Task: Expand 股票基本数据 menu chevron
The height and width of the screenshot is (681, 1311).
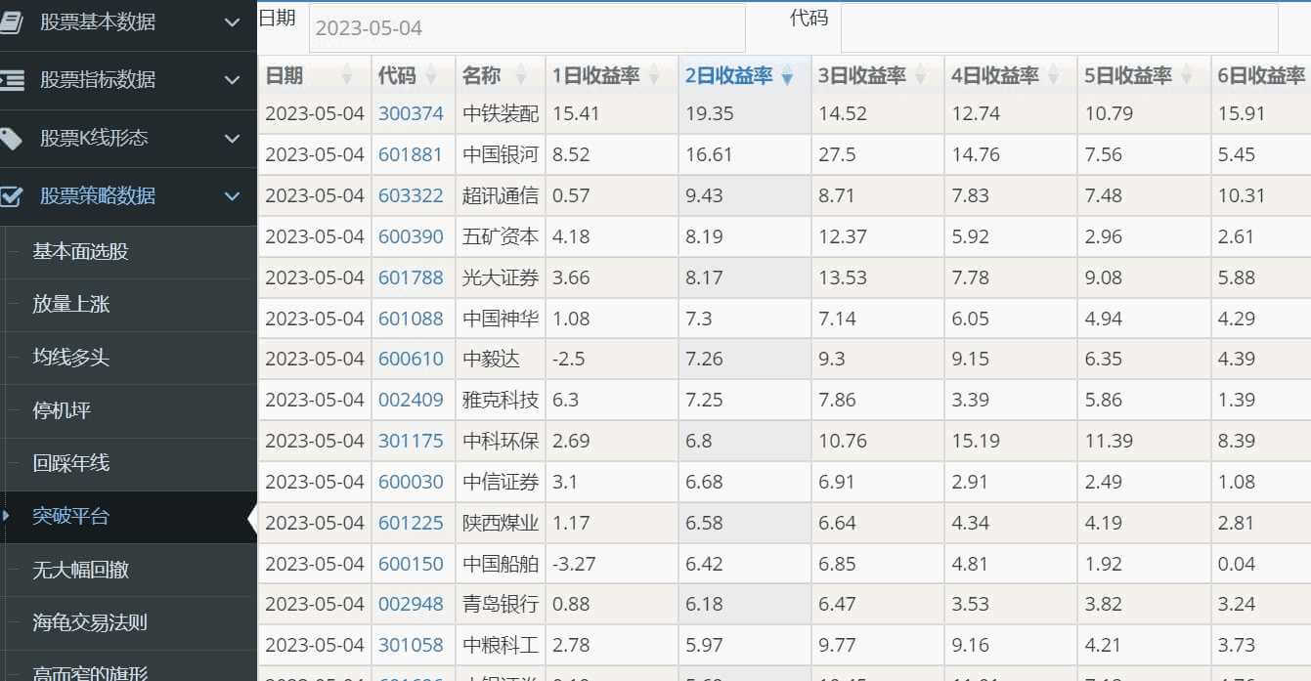Action: tap(232, 22)
